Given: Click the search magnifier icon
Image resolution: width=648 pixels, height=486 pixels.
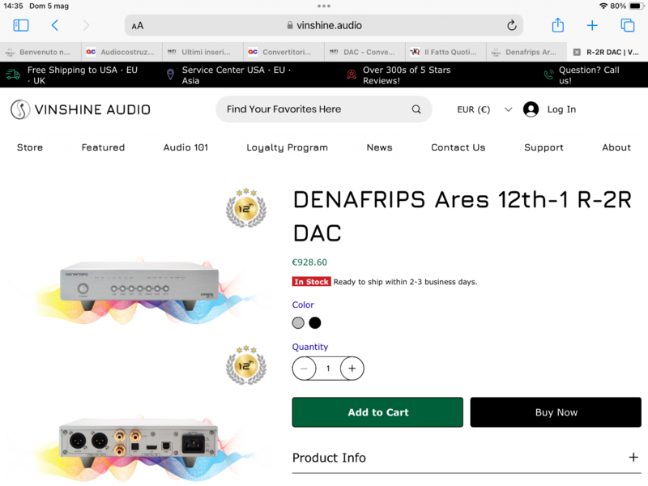Looking at the screenshot, I should (x=416, y=109).
